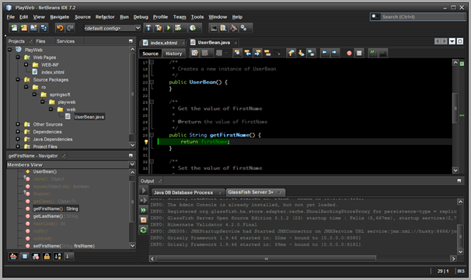
Task: Open the Members View dropdown
Action: click(x=132, y=164)
